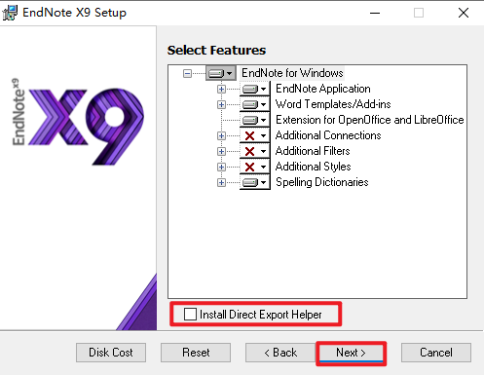Open red X dropdown for Additional Styles

(255, 167)
